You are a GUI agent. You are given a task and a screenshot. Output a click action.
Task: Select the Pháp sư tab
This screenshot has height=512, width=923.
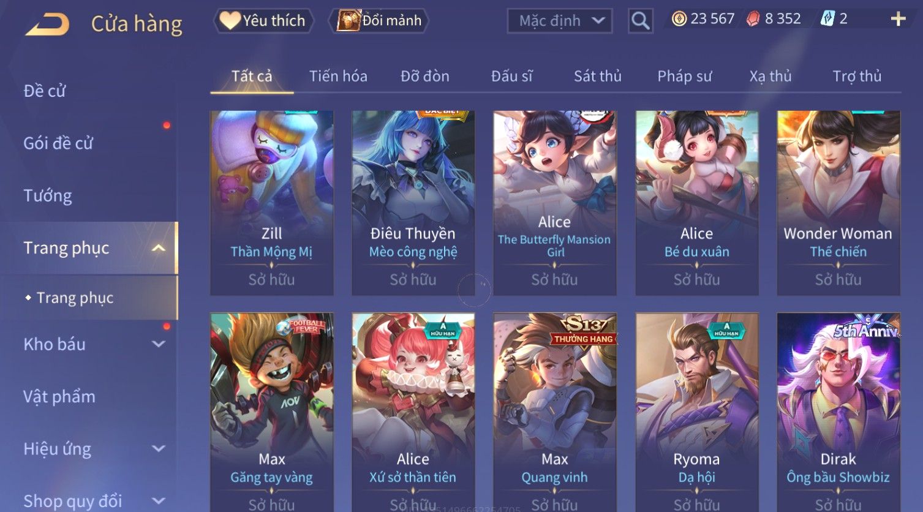click(684, 76)
